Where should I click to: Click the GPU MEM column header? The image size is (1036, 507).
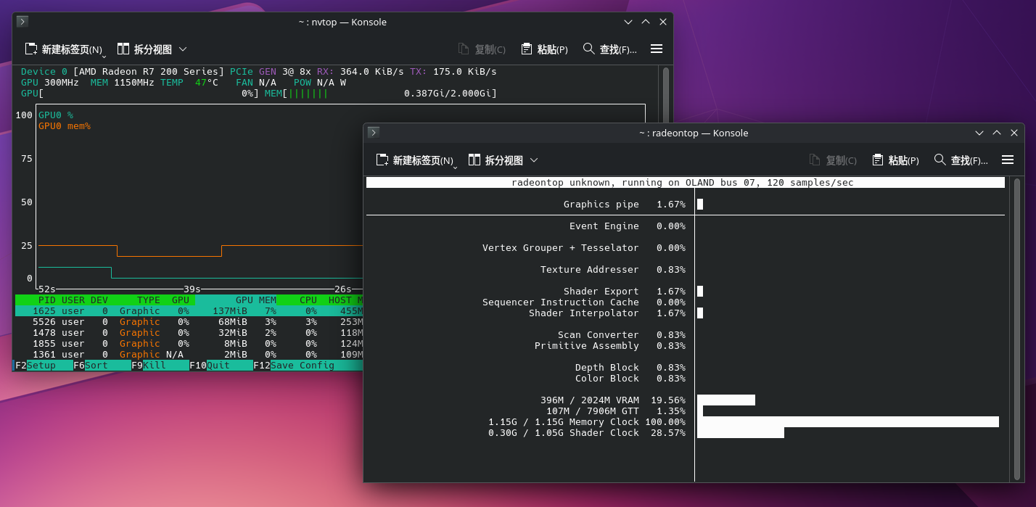[256, 300]
